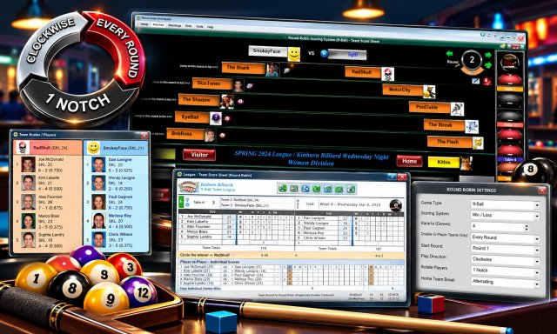Screen dimensions: 557x334
Task: Select player Alex Fournier in roster
Action: coord(48,202)
